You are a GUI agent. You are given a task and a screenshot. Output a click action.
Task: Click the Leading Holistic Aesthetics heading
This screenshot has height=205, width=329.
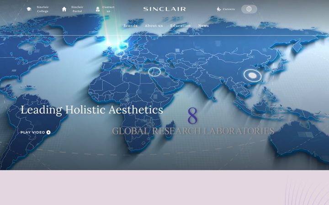pyautogui.click(x=92, y=110)
